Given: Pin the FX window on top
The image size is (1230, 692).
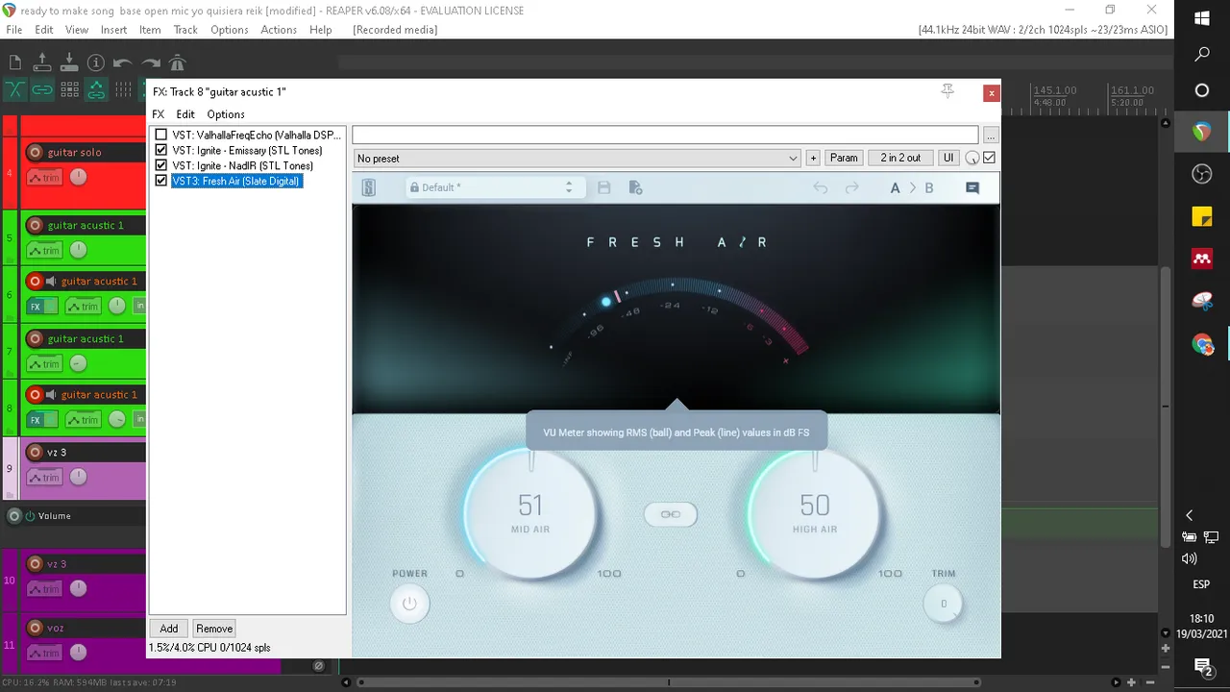Looking at the screenshot, I should (947, 91).
